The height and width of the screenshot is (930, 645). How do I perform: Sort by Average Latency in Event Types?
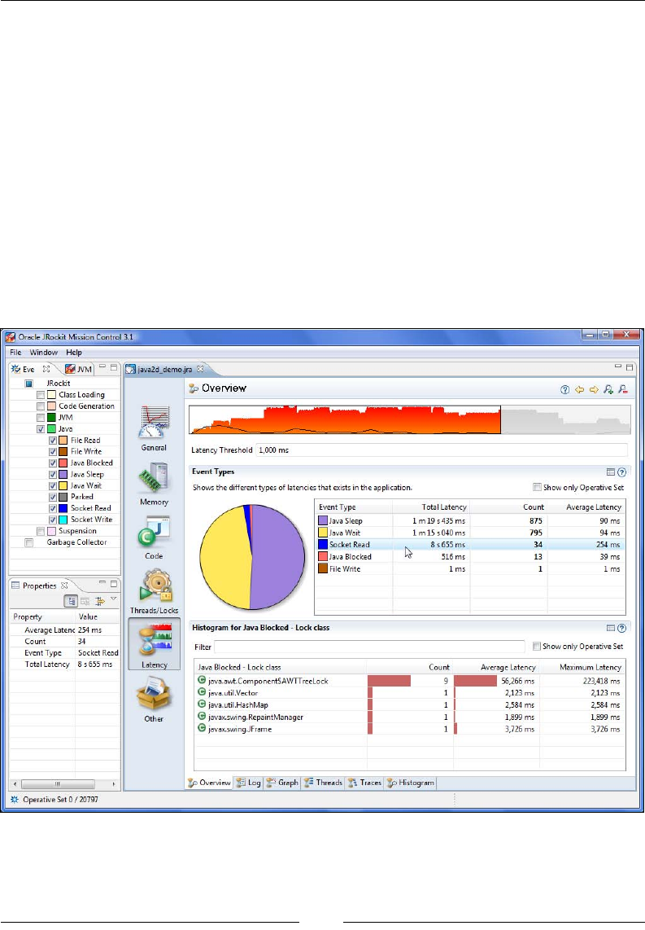[587, 507]
